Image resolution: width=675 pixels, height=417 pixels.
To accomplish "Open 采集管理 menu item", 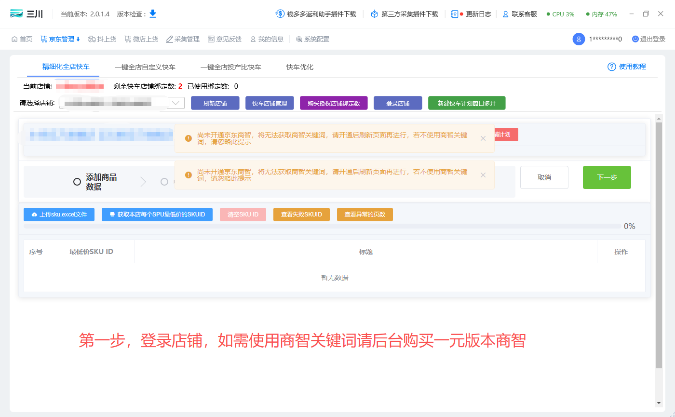I will [x=183, y=39].
